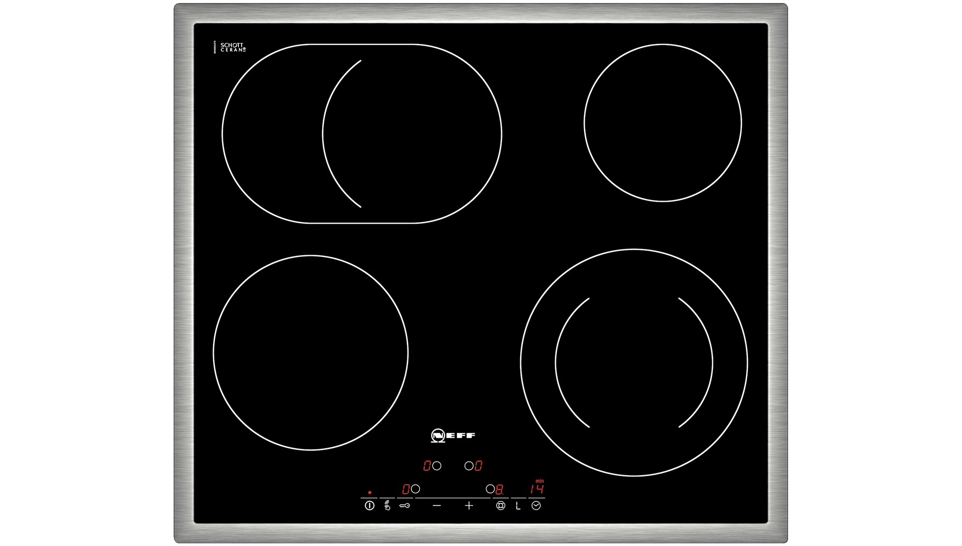
Task: Tap the red heat level 8 display
Action: tap(499, 489)
